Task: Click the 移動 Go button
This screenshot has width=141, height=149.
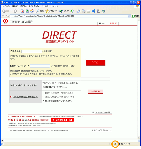Action: tap(135, 16)
